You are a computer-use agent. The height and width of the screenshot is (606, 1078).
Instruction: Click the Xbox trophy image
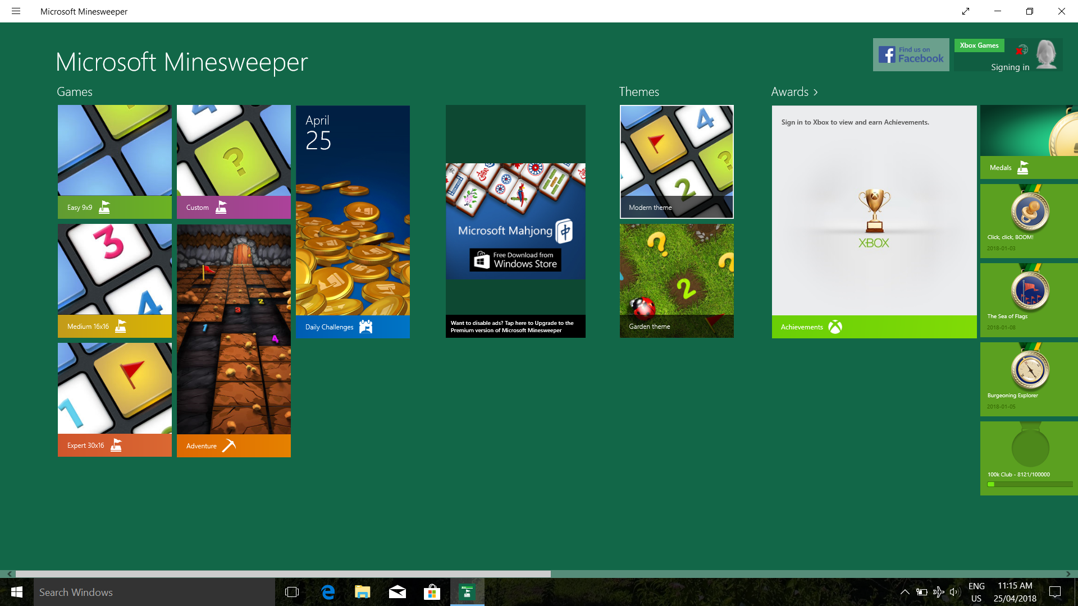point(874,210)
